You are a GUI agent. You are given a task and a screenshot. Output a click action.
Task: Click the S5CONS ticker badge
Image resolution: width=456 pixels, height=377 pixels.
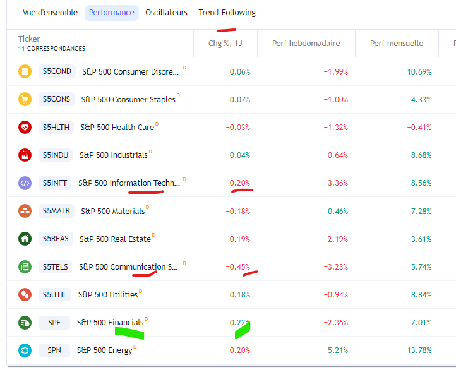click(56, 99)
